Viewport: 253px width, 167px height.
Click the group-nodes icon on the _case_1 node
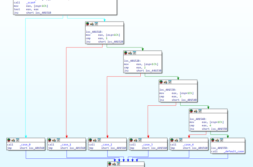pyautogui.click(x=58, y=140)
